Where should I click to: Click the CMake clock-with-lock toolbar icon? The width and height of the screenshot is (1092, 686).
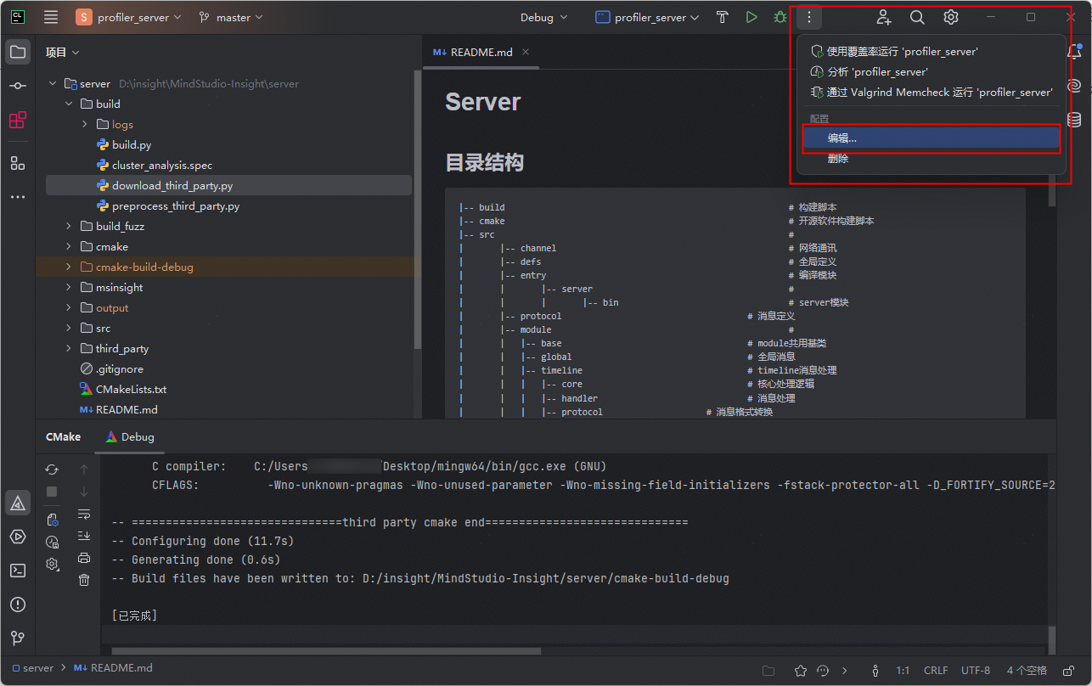(53, 543)
